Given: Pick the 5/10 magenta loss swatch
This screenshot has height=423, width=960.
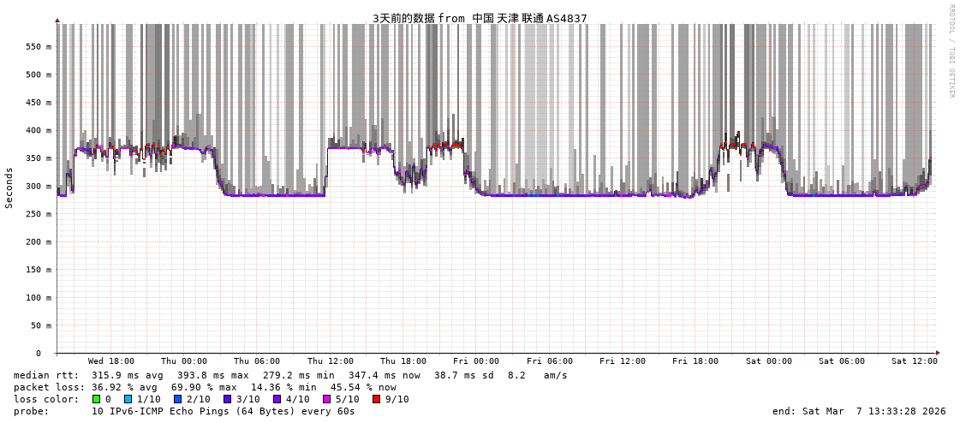Looking at the screenshot, I should (326, 399).
